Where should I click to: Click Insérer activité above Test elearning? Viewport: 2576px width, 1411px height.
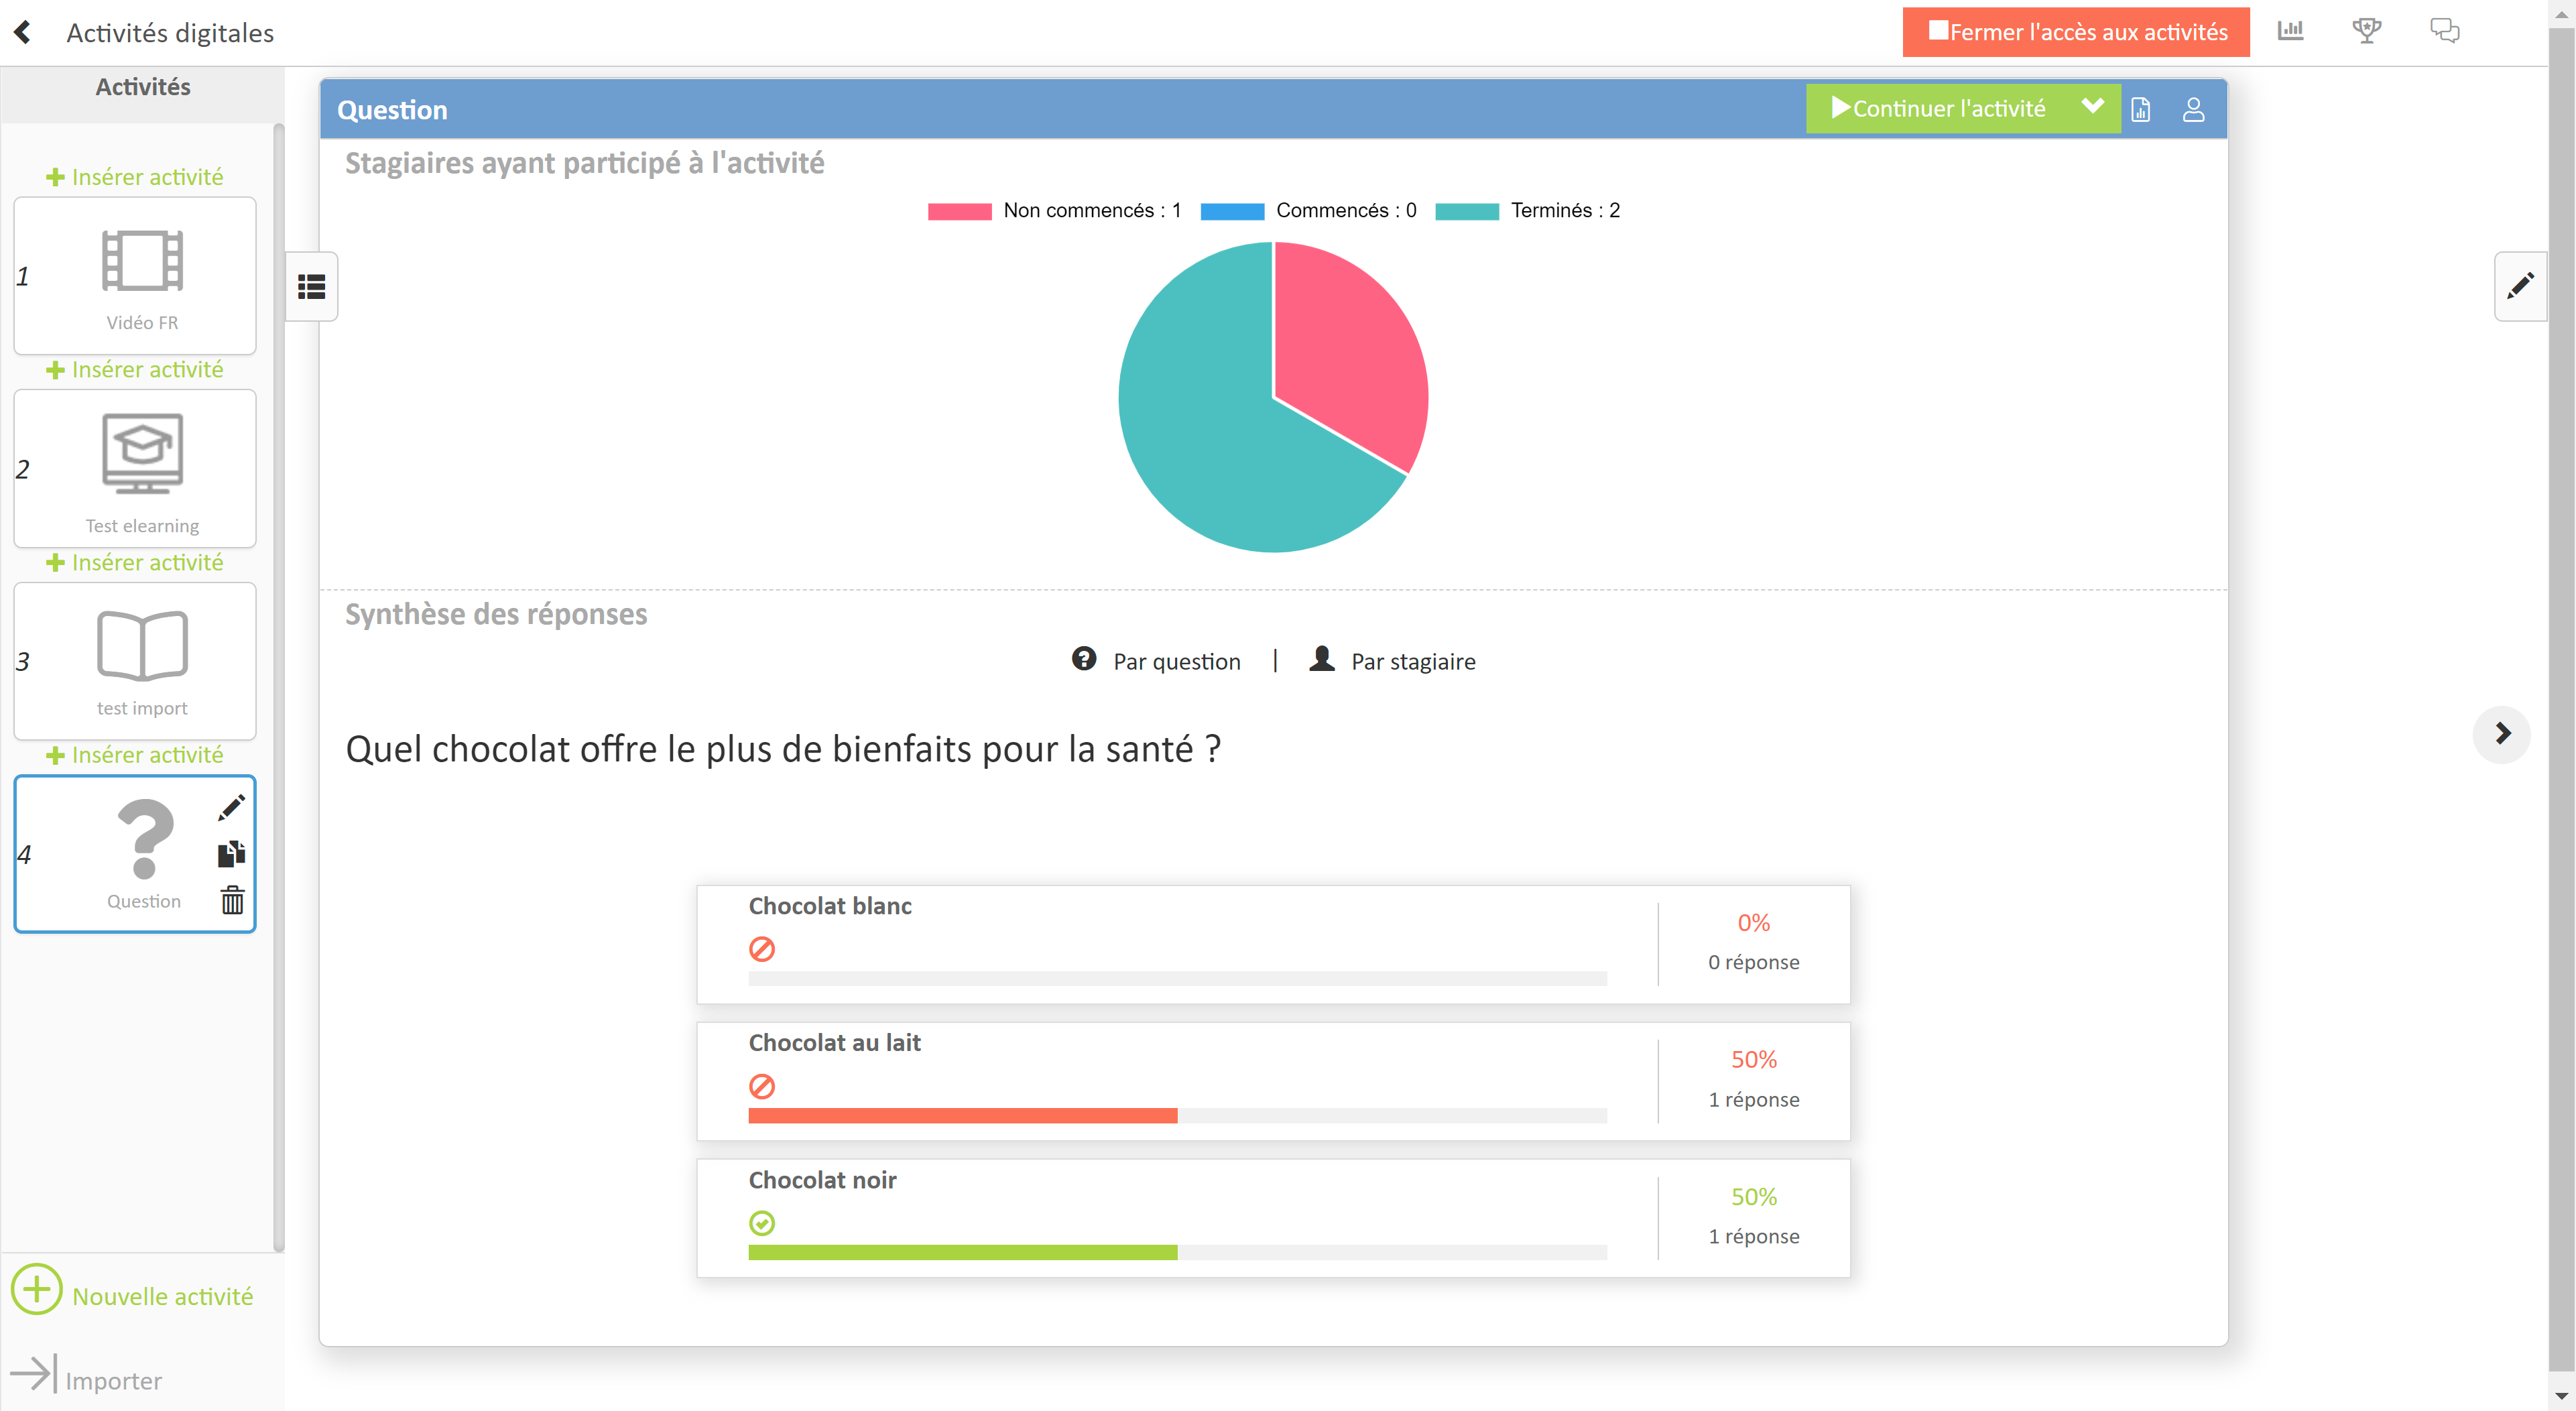(135, 370)
